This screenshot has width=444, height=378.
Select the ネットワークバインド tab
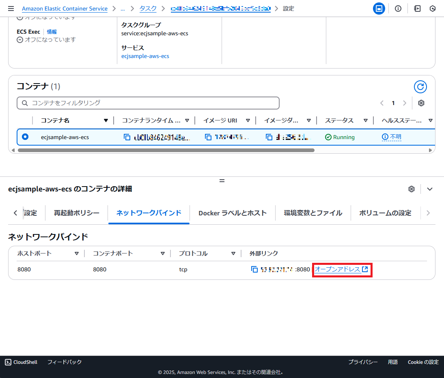click(x=149, y=213)
